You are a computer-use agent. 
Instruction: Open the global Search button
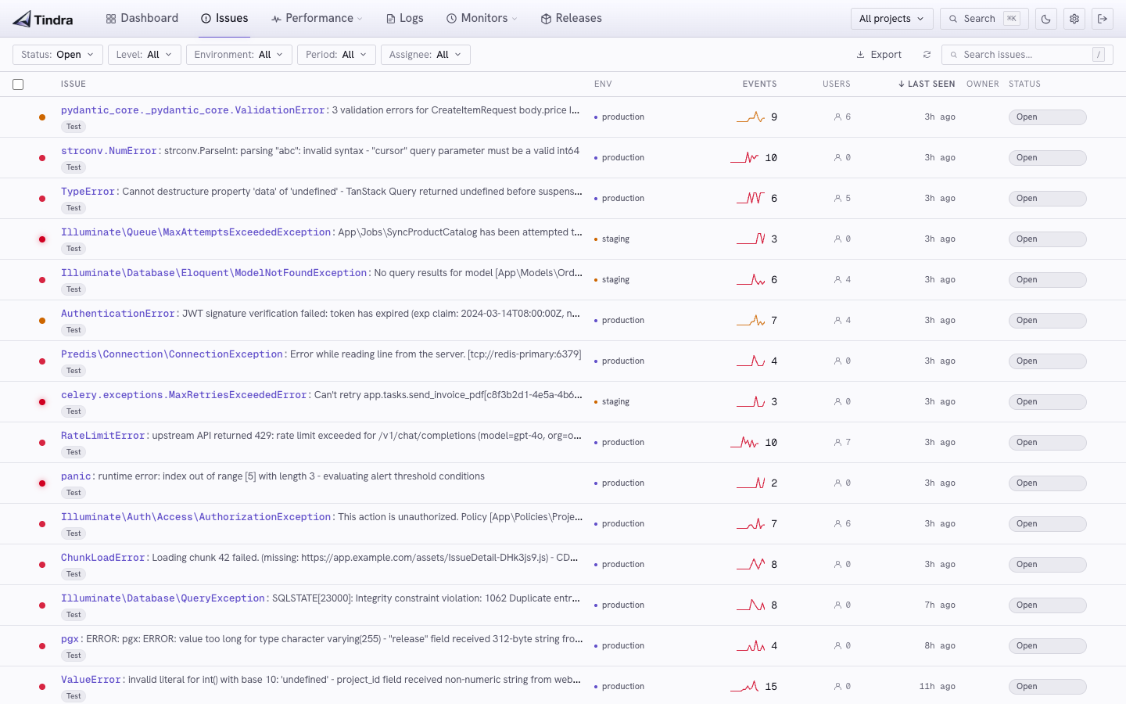[x=984, y=19]
